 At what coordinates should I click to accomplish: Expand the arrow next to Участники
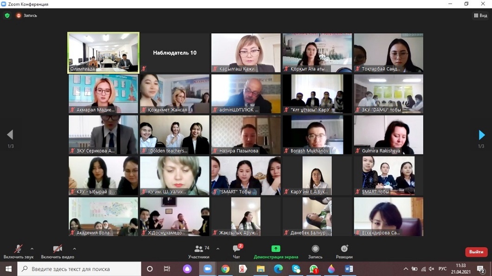coord(218,249)
